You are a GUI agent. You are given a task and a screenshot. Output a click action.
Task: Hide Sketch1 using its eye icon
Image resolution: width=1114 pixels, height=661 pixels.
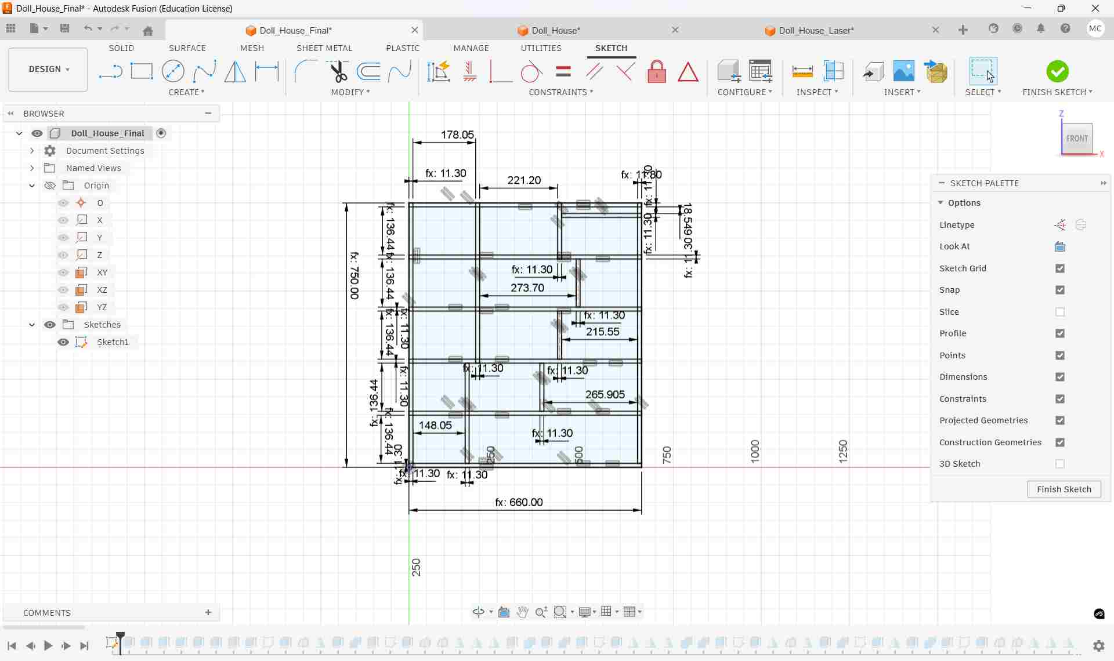[63, 342]
